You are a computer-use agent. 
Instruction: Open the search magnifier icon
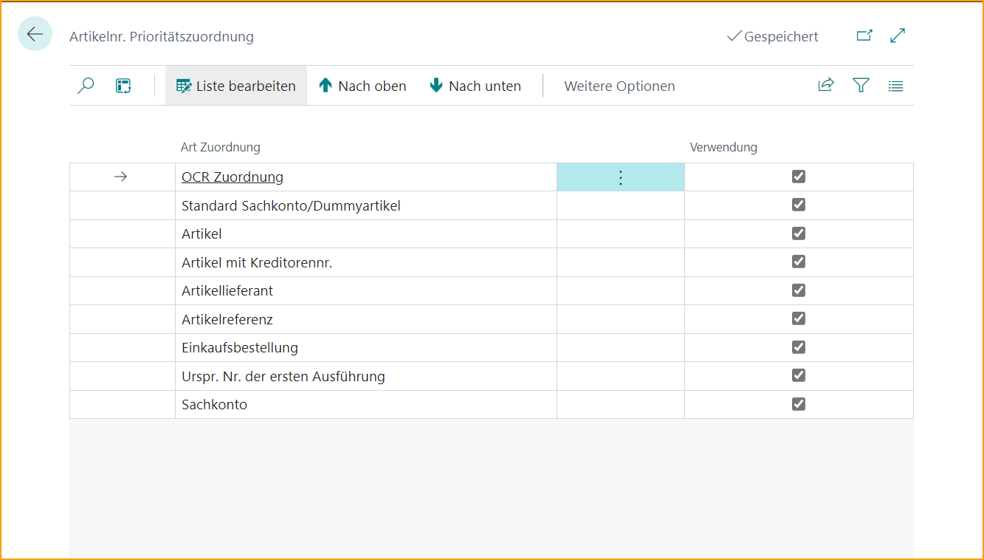click(x=86, y=86)
